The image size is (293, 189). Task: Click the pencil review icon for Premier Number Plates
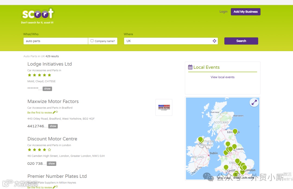[54, 187]
